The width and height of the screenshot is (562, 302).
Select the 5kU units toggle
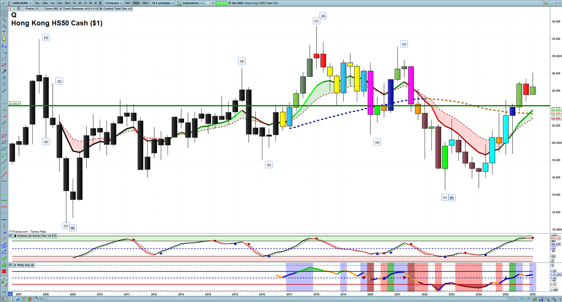pos(128,3)
